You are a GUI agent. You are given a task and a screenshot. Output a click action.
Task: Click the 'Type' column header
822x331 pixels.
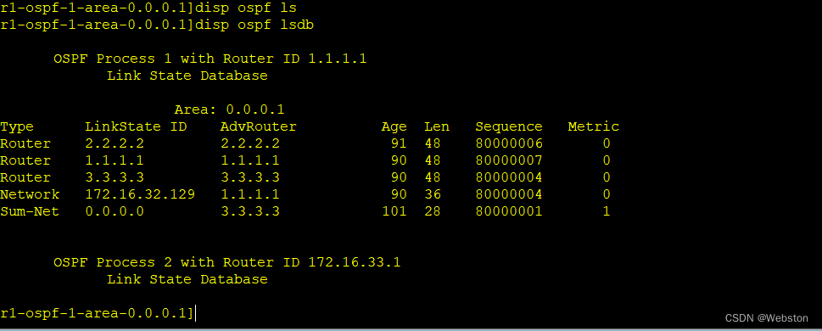tap(17, 126)
